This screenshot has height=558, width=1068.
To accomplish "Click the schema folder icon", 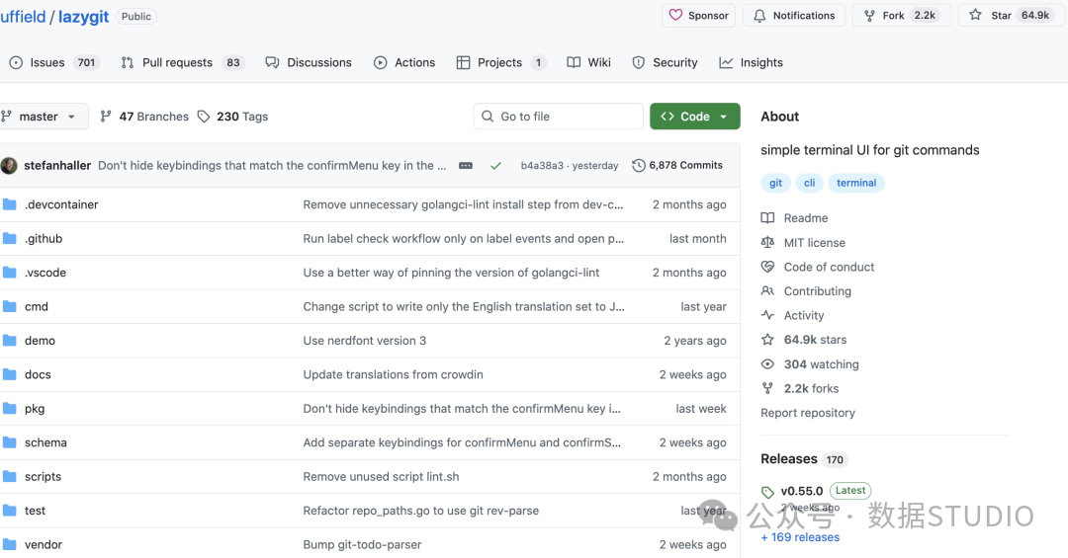I will [x=10, y=442].
